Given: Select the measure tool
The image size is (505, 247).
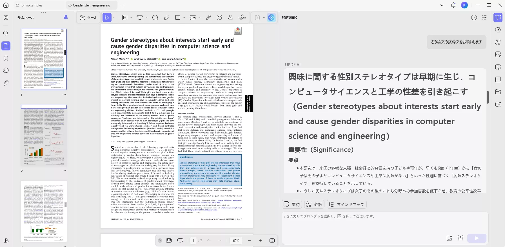Looking at the screenshot, I should (193, 17).
